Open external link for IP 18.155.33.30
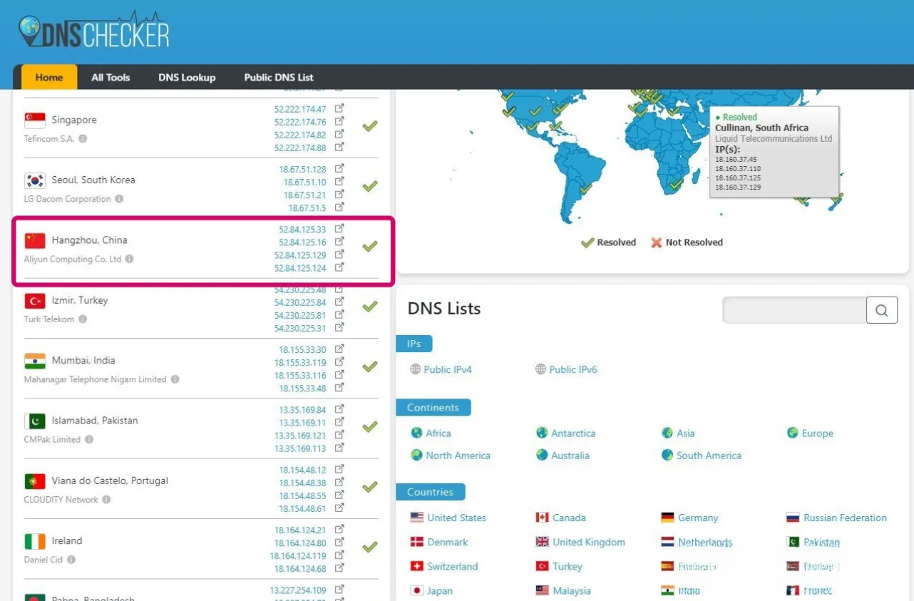914x601 pixels. [x=340, y=349]
